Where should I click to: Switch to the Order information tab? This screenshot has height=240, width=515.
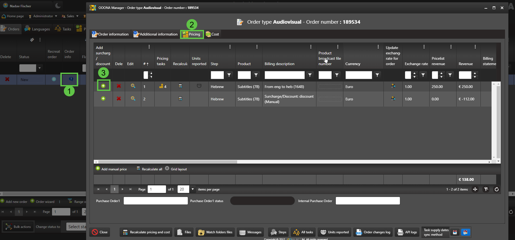coord(110,34)
